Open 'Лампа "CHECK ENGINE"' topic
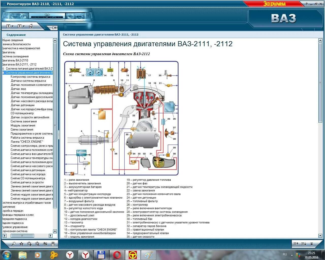This screenshot has height=260, width=325. (x=27, y=142)
